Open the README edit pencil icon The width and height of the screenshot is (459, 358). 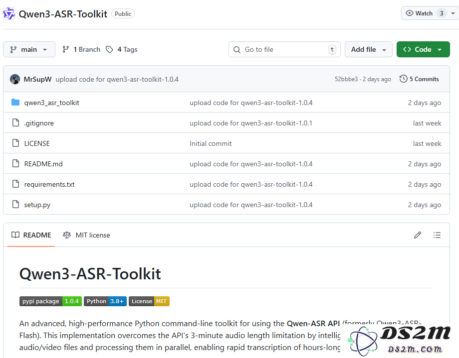418,235
